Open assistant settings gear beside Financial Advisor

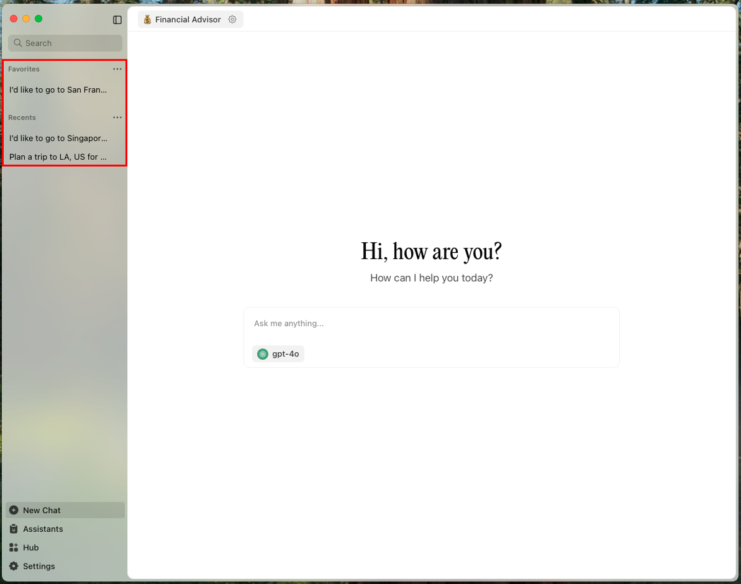pos(232,20)
